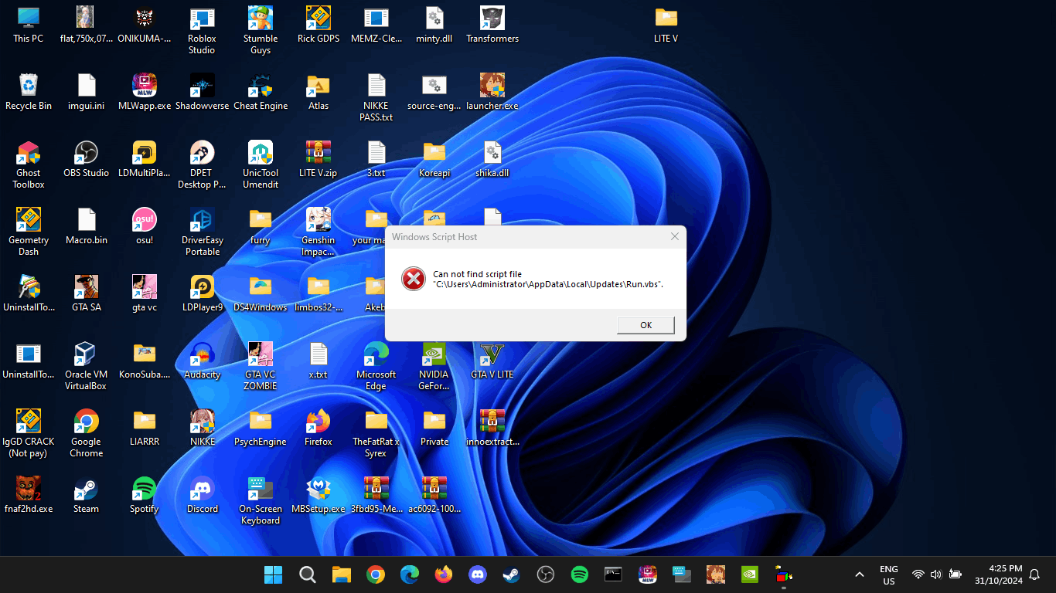
Task: Click the "Can not find script file" message text
Action: [x=548, y=280]
